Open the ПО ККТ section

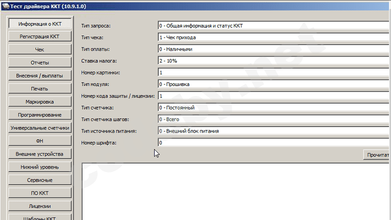pyautogui.click(x=40, y=193)
